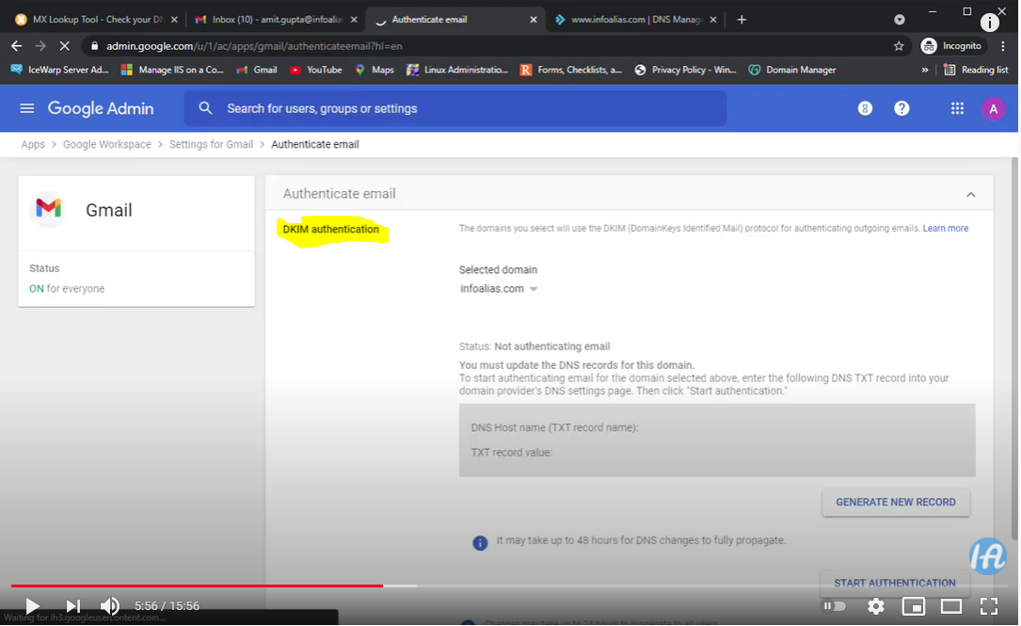Go to Settings for Gmail breadcrumb
This screenshot has width=1021, height=626.
[x=211, y=145]
